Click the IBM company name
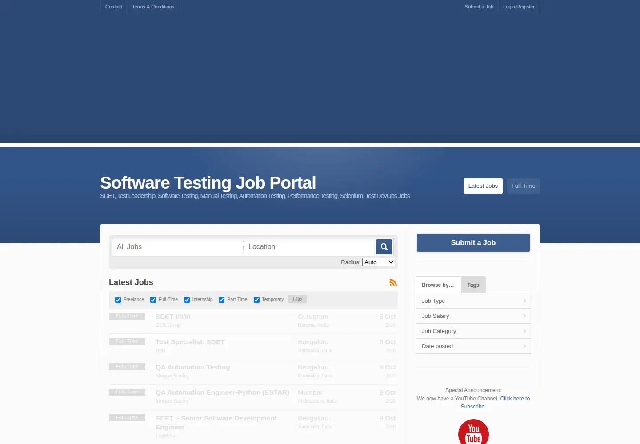The width and height of the screenshot is (640, 444). click(x=160, y=350)
